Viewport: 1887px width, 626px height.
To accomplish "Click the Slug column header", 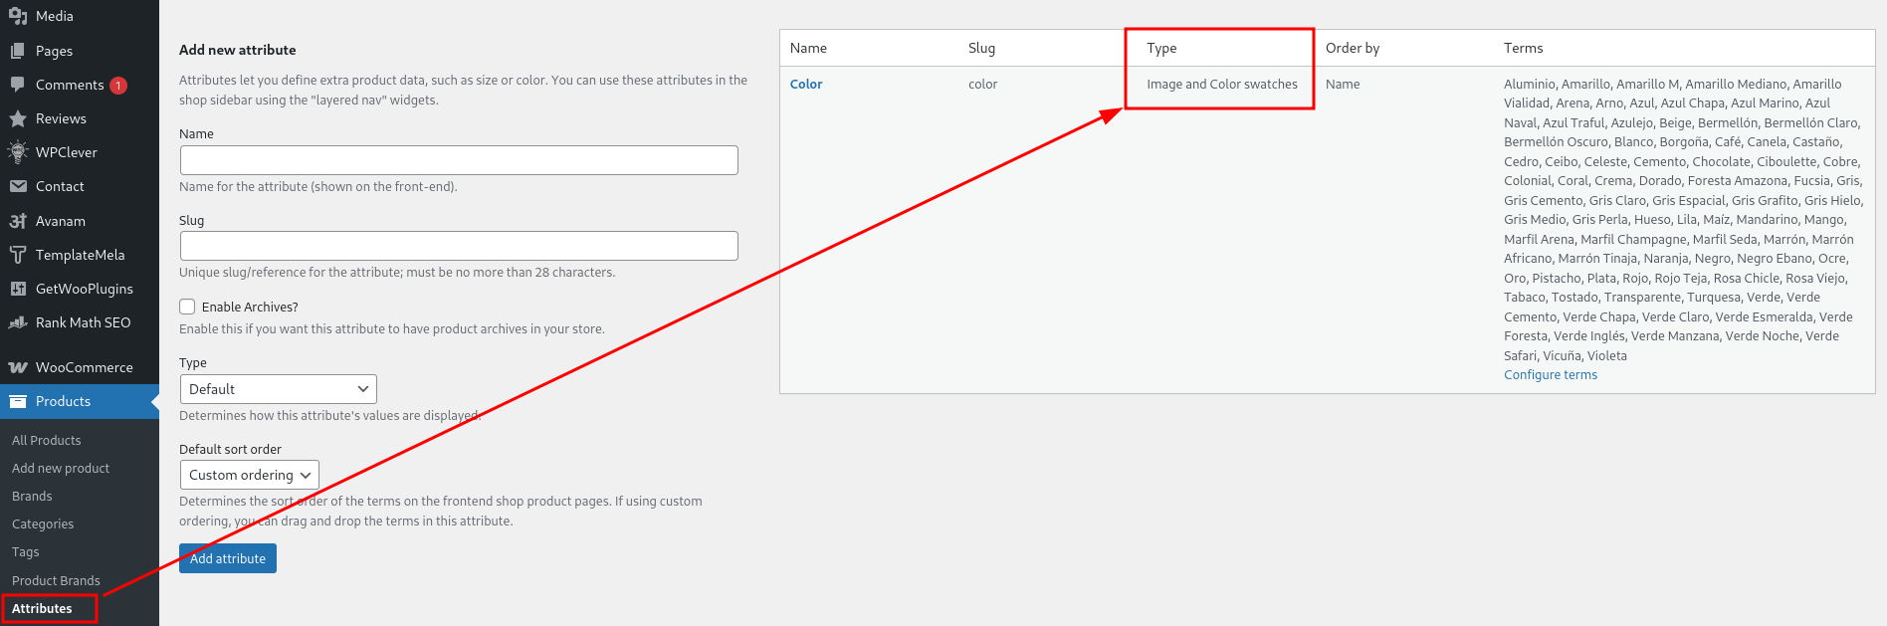I will click(981, 48).
